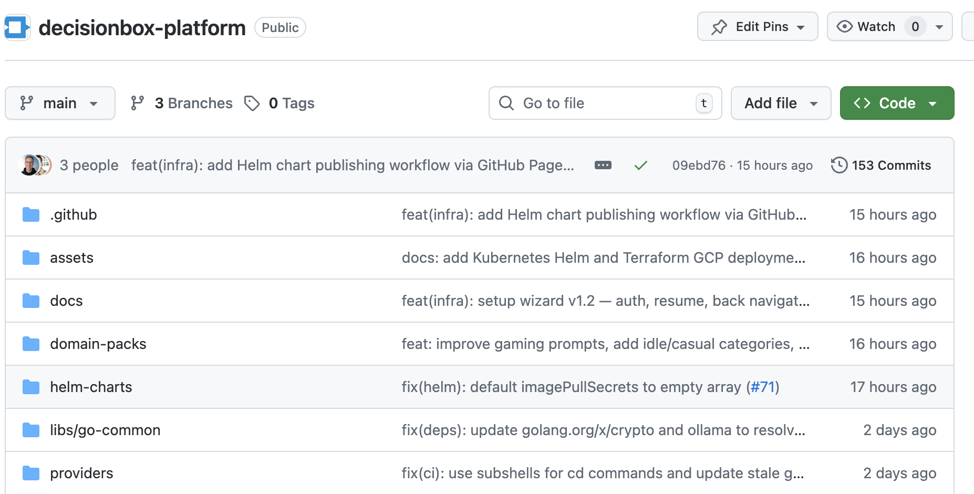Viewport: 974px width, 494px height.
Task: Open the 3 Branches list
Action: click(x=182, y=104)
